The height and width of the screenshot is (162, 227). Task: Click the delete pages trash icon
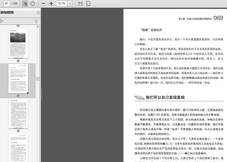(36, 21)
